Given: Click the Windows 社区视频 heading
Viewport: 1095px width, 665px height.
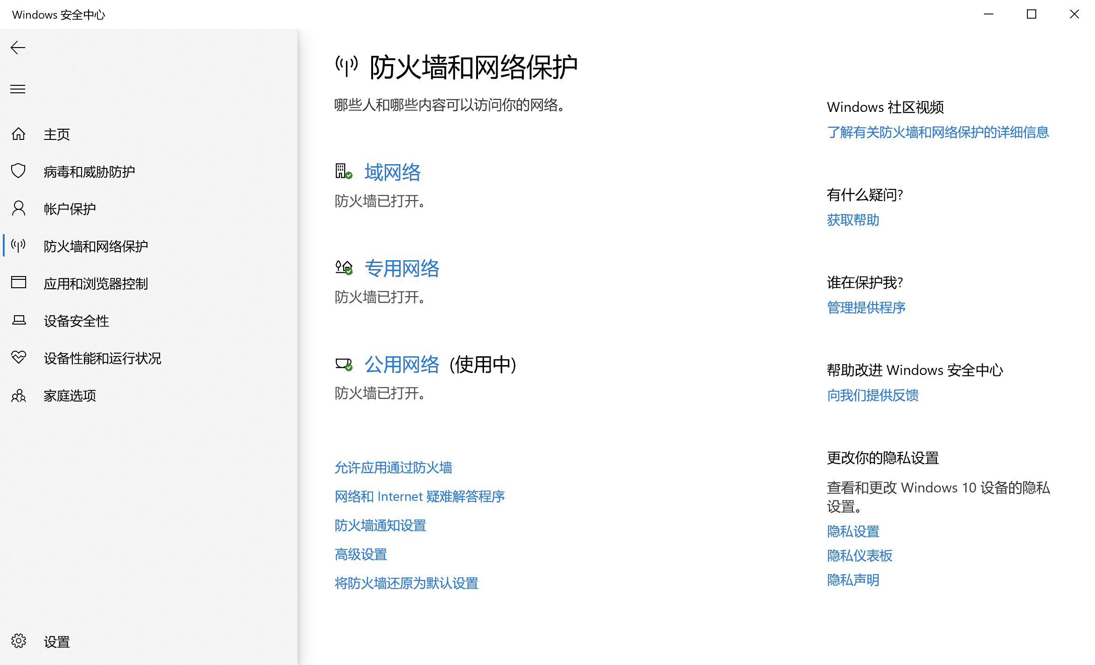Looking at the screenshot, I should click(x=886, y=107).
